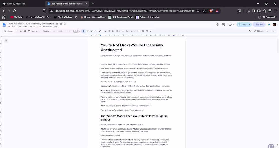
Task: Open version history clock icon
Action: point(217,25)
